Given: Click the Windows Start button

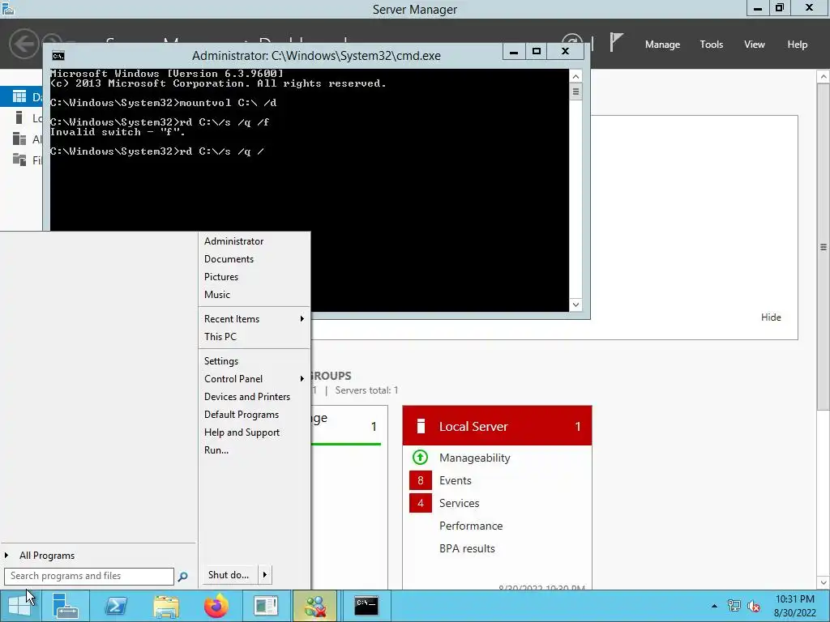Looking at the screenshot, I should 19,606.
